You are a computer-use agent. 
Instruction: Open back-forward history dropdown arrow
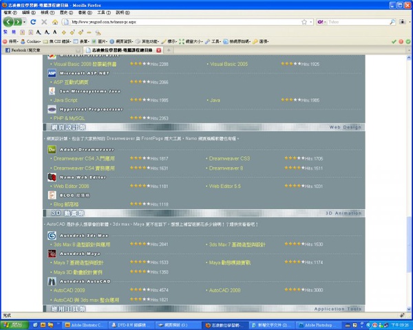[x=25, y=22]
